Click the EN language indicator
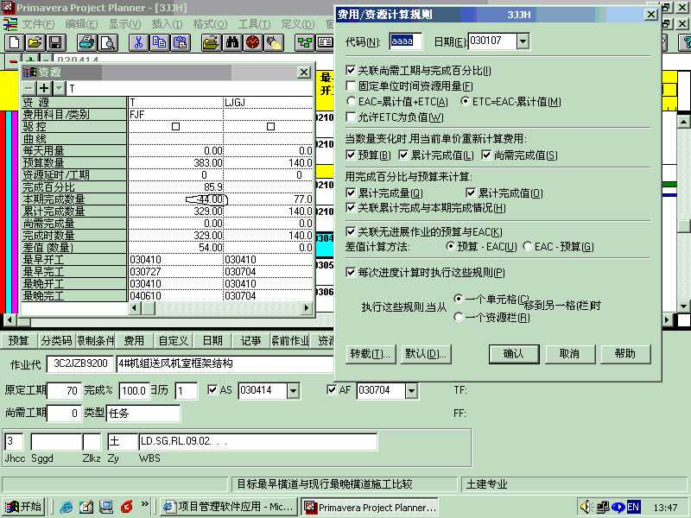The height and width of the screenshot is (518, 691). pyautogui.click(x=633, y=507)
